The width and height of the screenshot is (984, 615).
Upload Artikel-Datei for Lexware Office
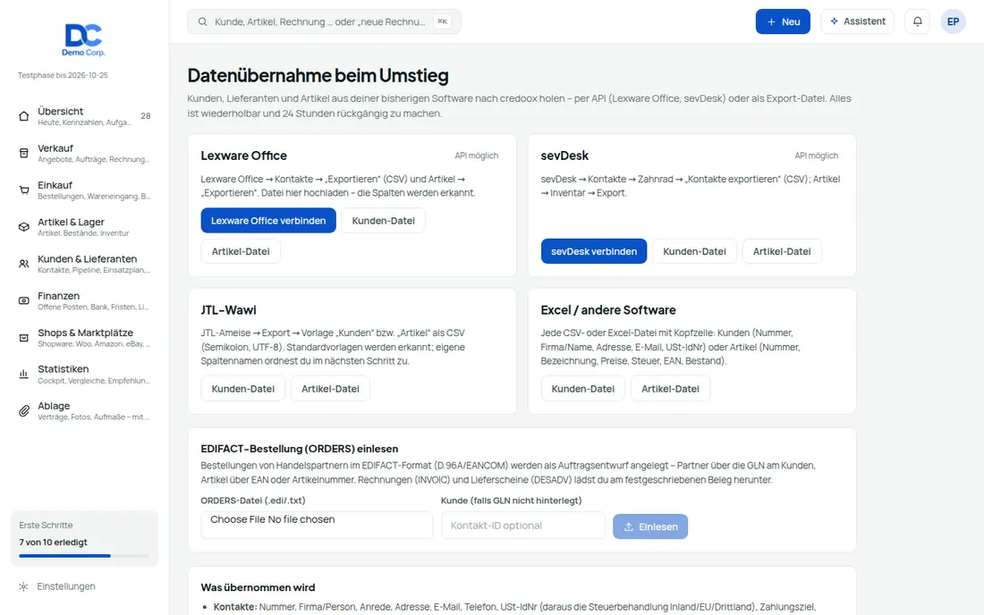click(x=241, y=251)
